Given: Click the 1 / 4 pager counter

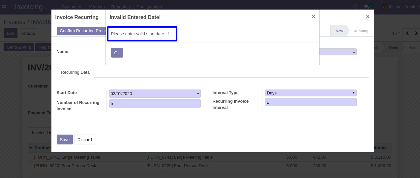Looking at the screenshot, I should (396, 33).
